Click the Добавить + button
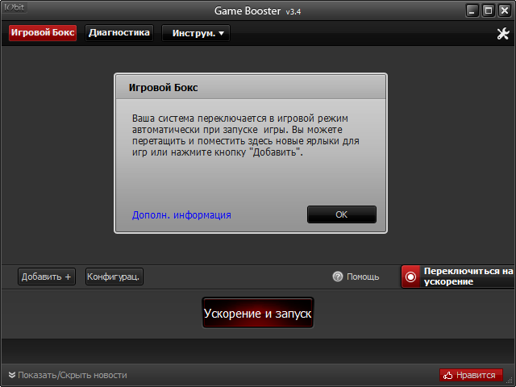Screen dimensions: 516x387 pos(47,277)
